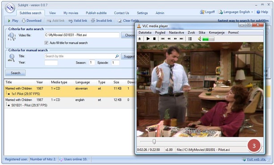Click the Logoff button

coord(207,12)
